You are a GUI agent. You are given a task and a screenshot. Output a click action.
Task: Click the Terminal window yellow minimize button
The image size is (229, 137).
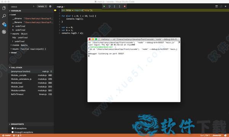click(93, 39)
